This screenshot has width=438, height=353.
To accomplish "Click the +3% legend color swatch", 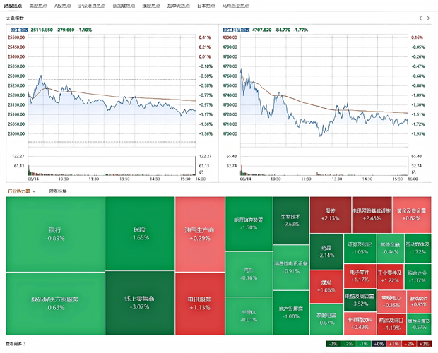I will 424,344.
